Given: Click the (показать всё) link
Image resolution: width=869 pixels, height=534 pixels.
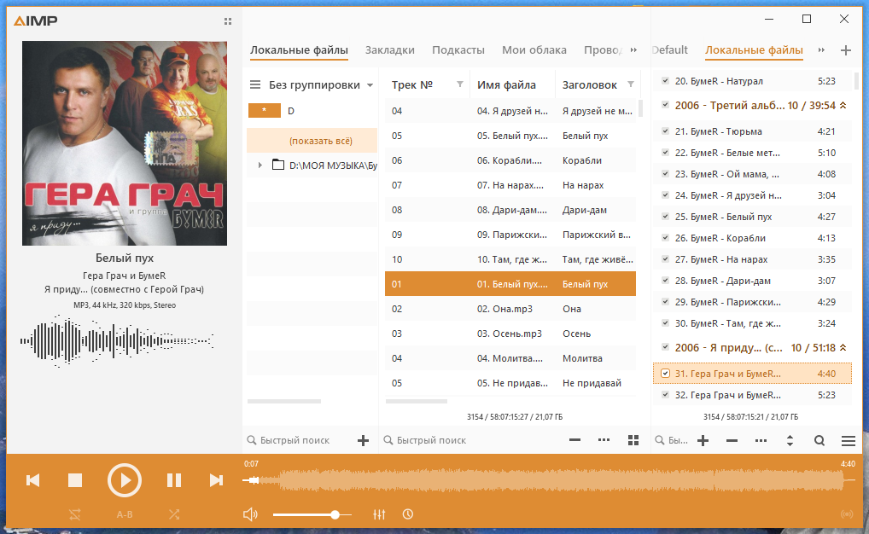Looking at the screenshot, I should tap(320, 141).
